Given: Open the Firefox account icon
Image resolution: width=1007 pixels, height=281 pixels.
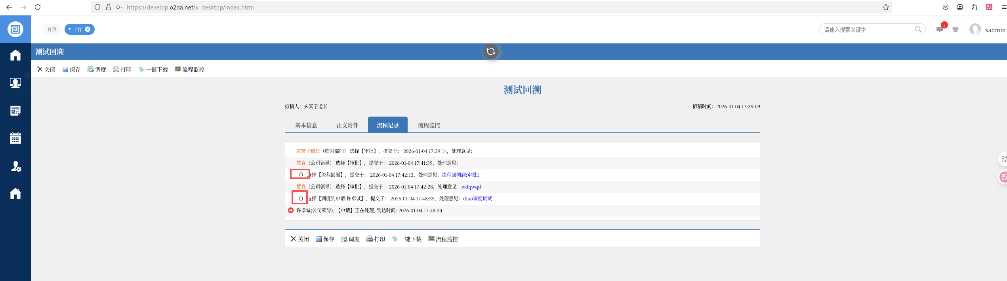Looking at the screenshot, I should [x=960, y=7].
